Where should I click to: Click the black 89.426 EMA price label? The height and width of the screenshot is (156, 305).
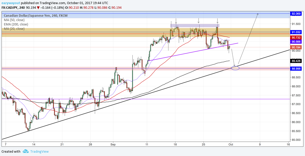[x=296, y=61]
